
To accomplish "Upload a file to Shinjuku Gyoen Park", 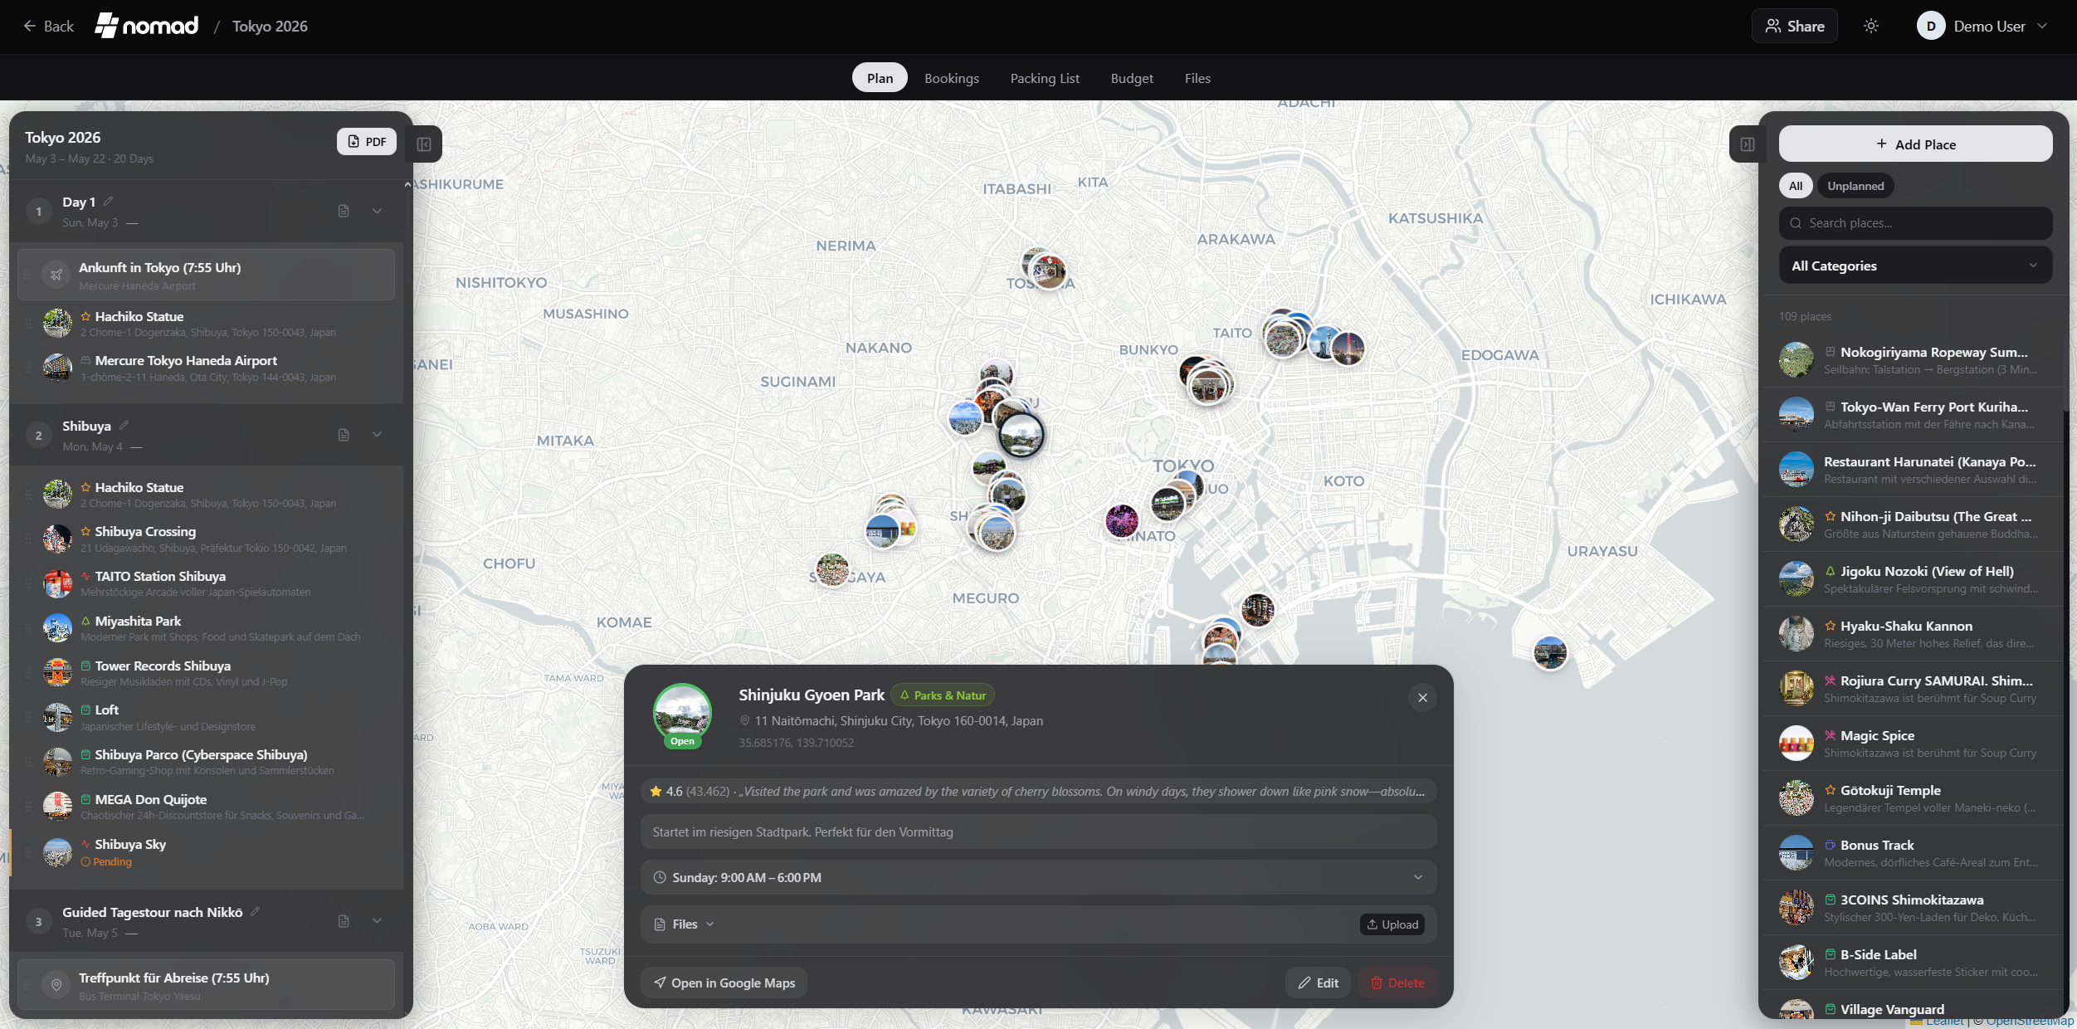I will (1392, 924).
